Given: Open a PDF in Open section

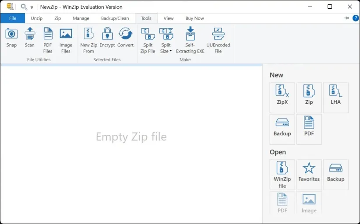Looking at the screenshot, I should tap(282, 203).
